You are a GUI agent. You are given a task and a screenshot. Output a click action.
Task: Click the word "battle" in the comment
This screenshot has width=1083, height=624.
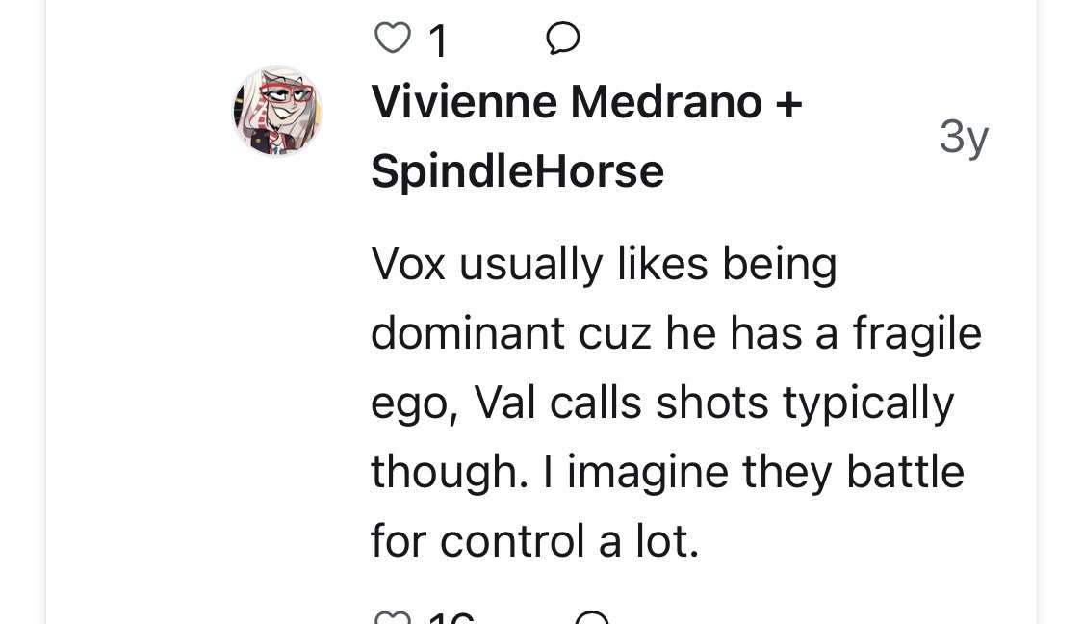click(x=905, y=472)
